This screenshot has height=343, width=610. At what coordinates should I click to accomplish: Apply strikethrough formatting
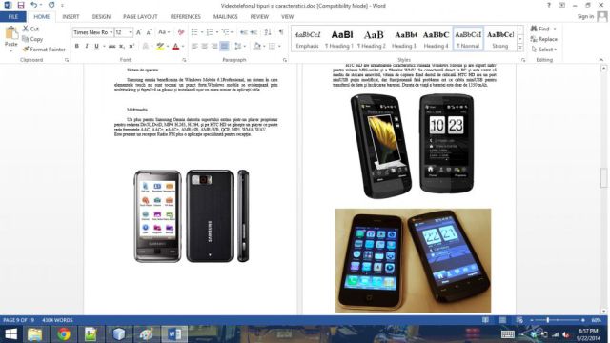point(112,46)
